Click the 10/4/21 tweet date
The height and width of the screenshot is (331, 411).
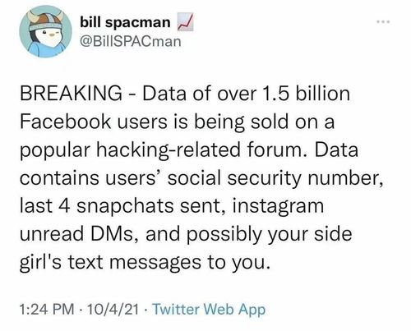coord(113,310)
